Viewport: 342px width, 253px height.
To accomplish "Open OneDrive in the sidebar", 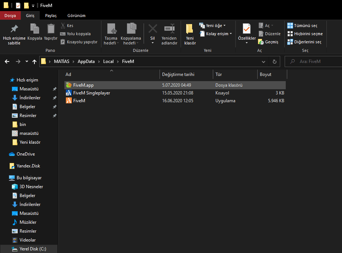I will click(x=22, y=154).
